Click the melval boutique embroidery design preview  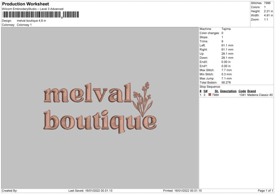pos(100,108)
